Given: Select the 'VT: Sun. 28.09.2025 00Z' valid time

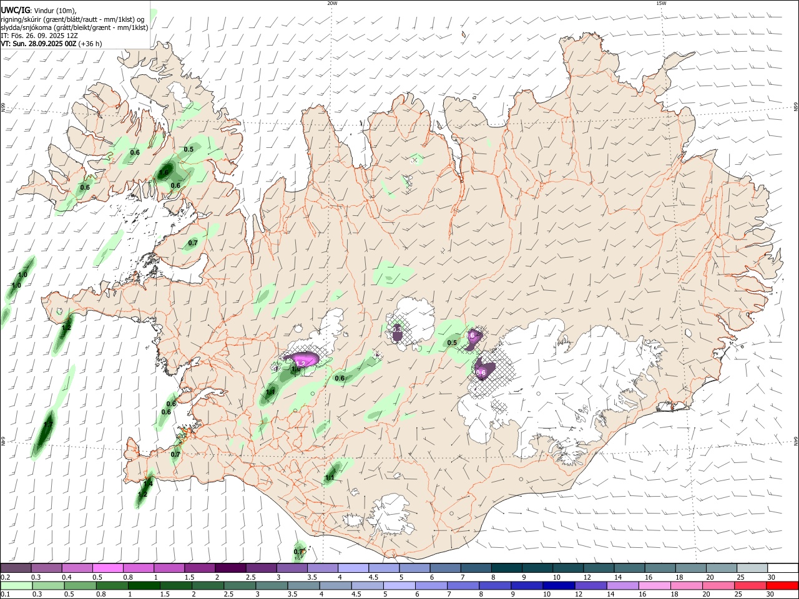Looking at the screenshot, I should 38,44.
